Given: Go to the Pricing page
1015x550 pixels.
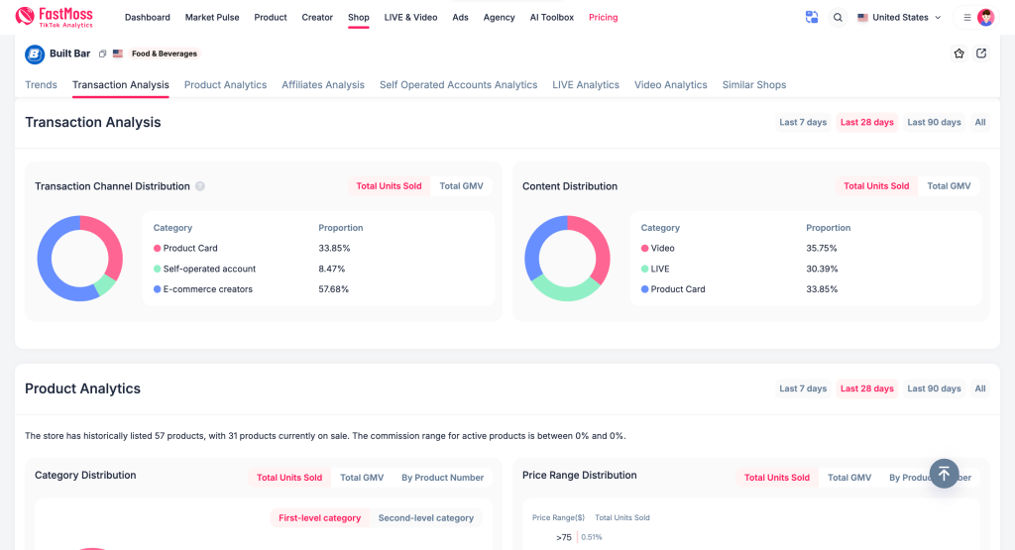Looking at the screenshot, I should [x=604, y=18].
